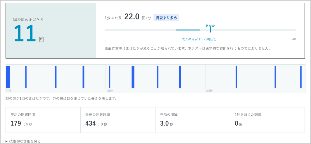Viewport: 311px width, 144px height.
Task: Click the 22.0 per-minute value
Action: 132,17
